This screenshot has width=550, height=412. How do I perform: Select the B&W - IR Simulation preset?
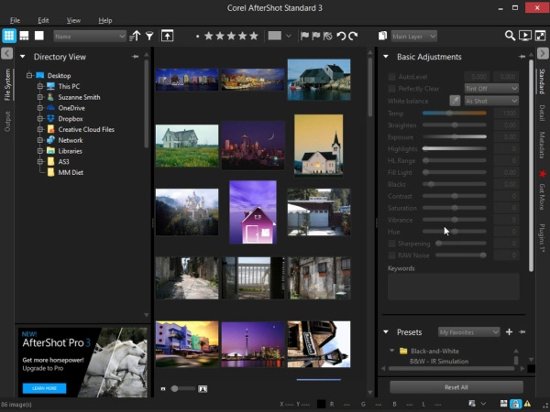click(439, 362)
